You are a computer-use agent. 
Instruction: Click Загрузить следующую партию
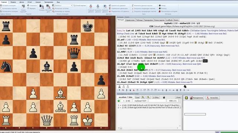tap(144, 8)
